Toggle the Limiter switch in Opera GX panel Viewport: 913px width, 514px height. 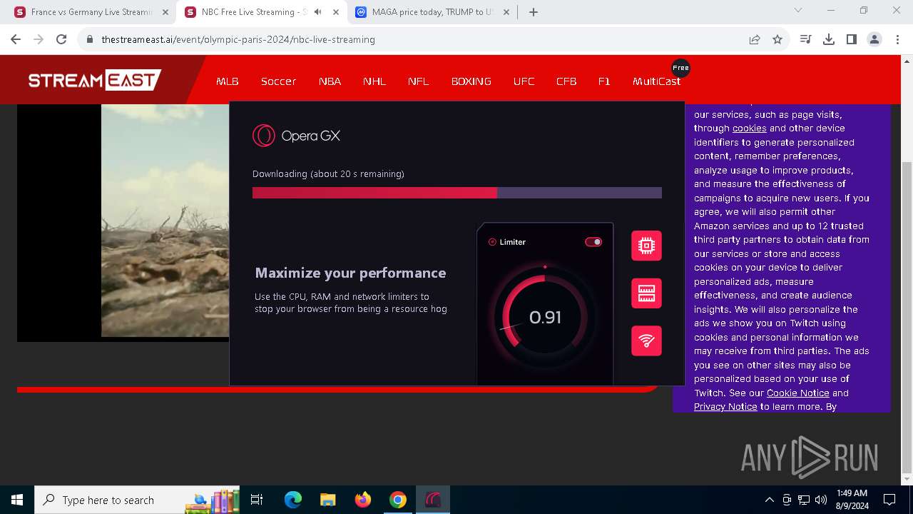[593, 242]
